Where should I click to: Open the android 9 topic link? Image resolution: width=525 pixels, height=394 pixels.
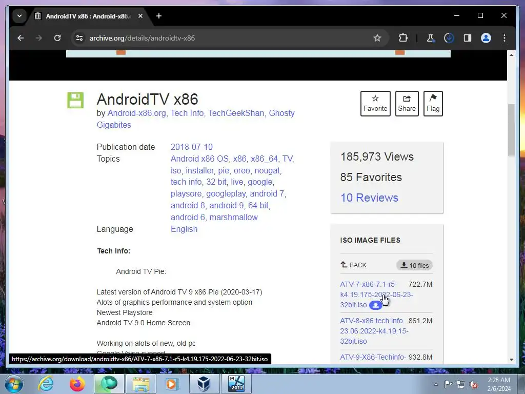click(x=226, y=205)
